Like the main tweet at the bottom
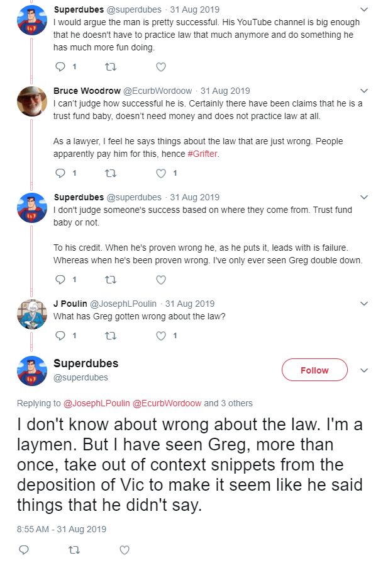383x565 pixels. tap(125, 550)
